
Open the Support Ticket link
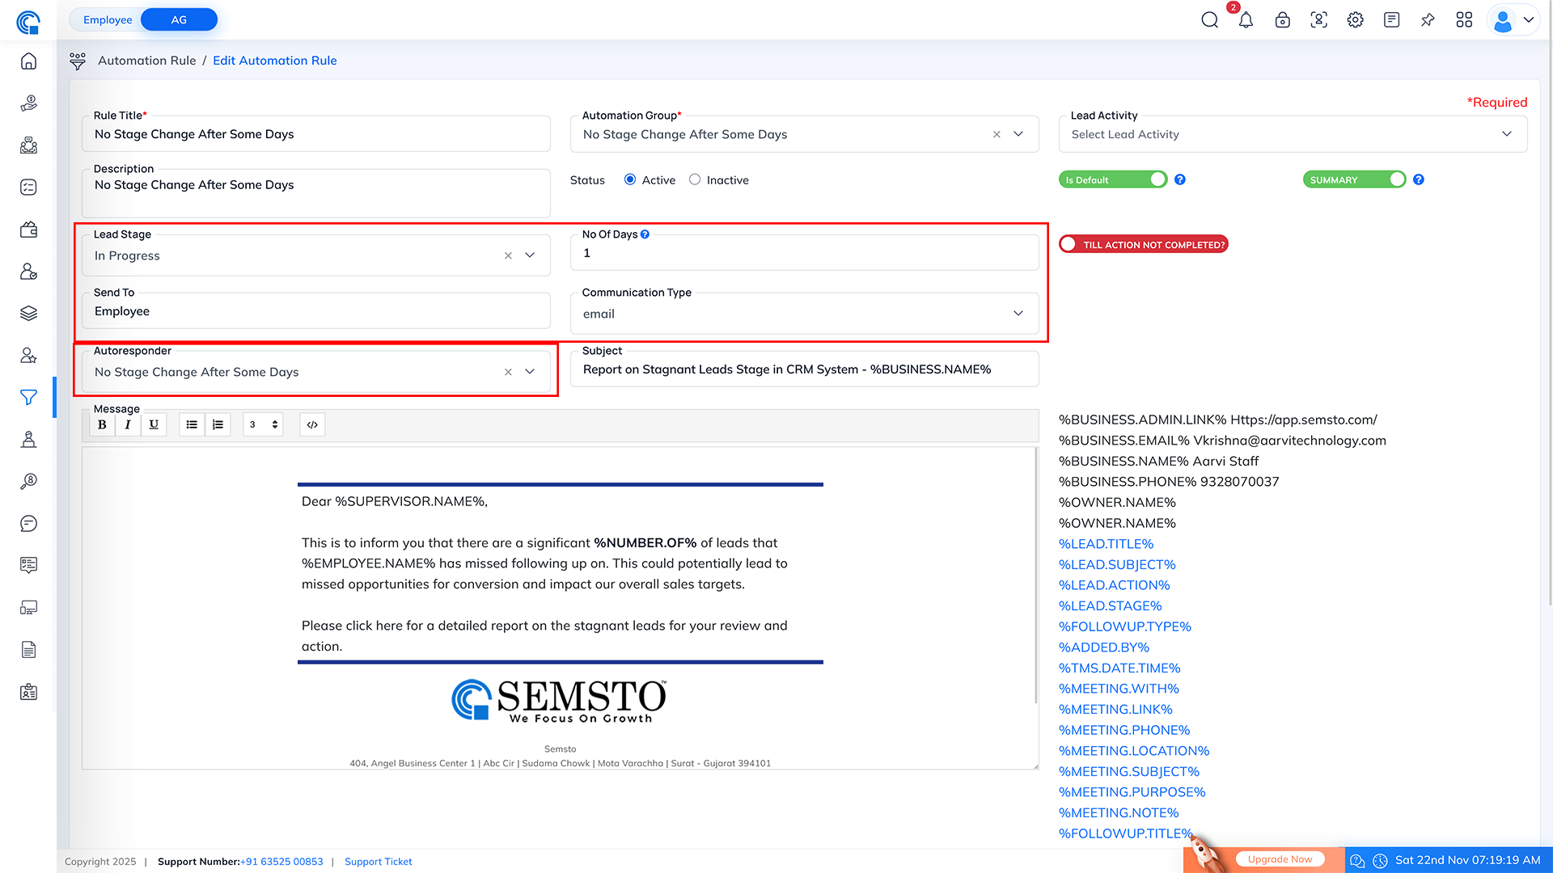click(x=378, y=862)
